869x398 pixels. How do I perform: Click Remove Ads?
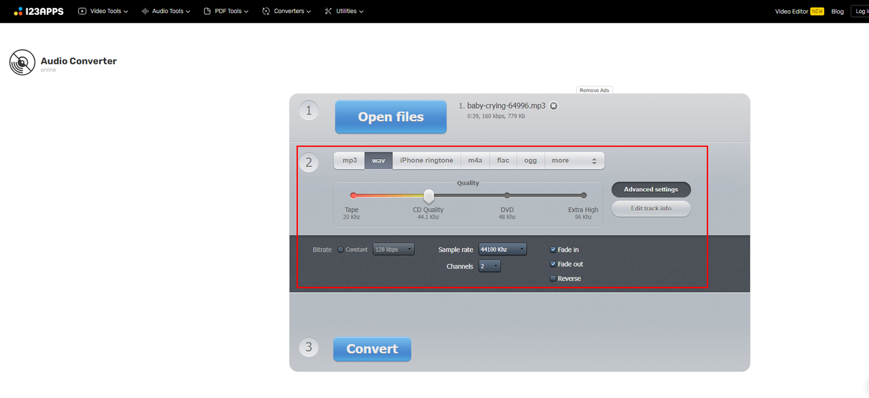pos(595,90)
